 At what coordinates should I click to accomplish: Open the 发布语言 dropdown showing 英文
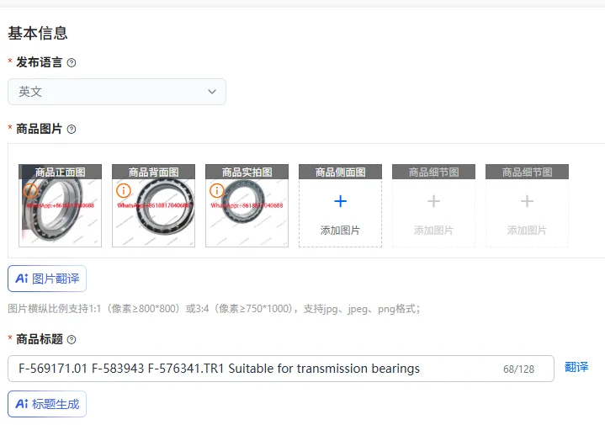pyautogui.click(x=117, y=92)
